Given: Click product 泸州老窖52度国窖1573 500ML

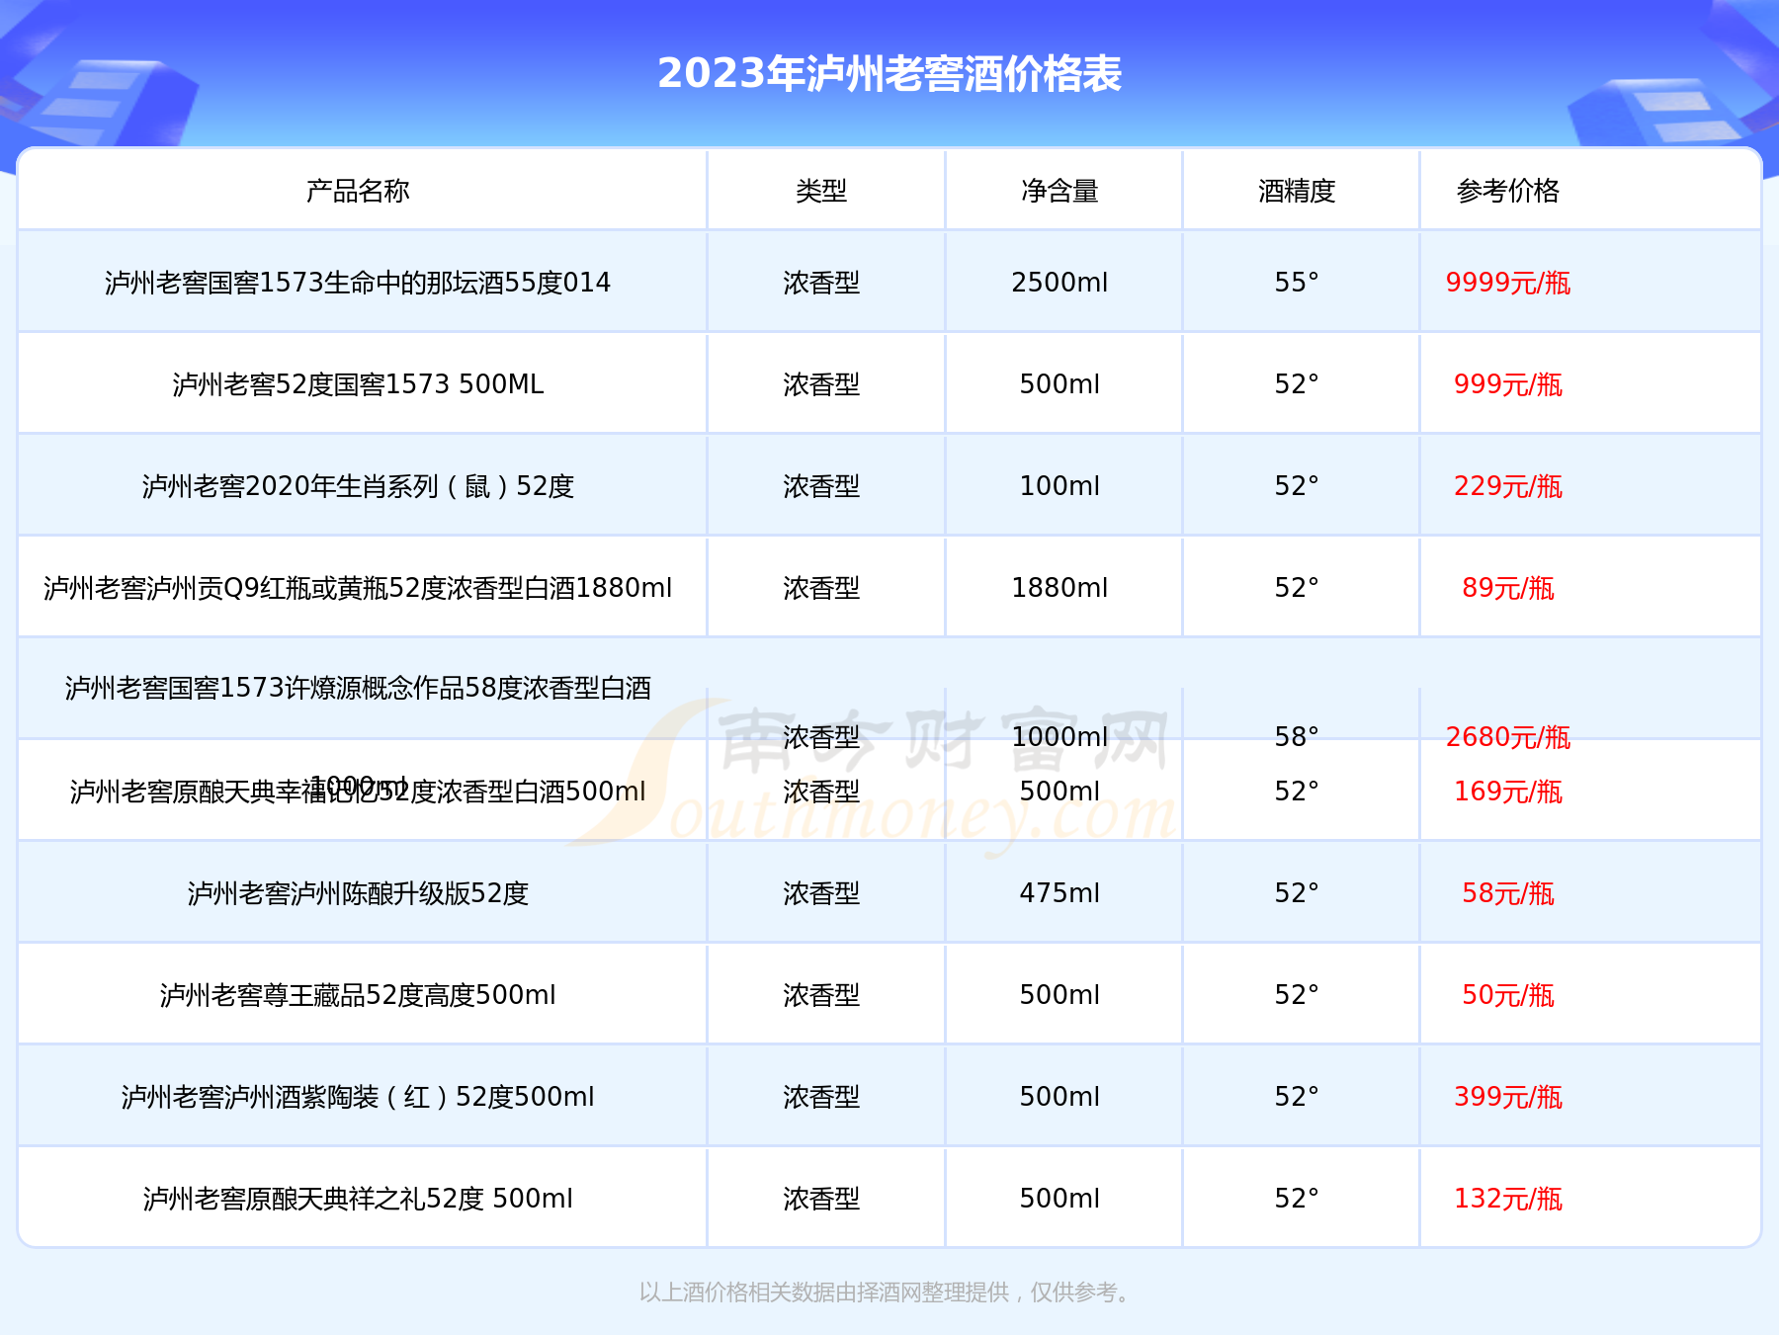Looking at the screenshot, I should pyautogui.click(x=358, y=384).
